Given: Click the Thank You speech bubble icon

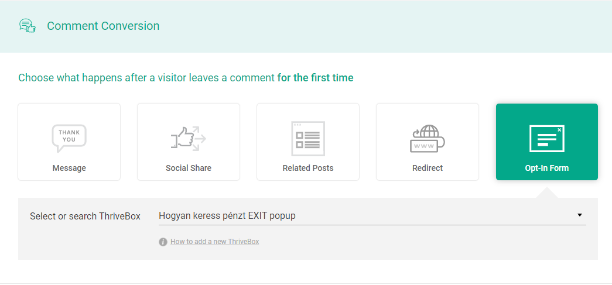Looking at the screenshot, I should click(x=69, y=139).
